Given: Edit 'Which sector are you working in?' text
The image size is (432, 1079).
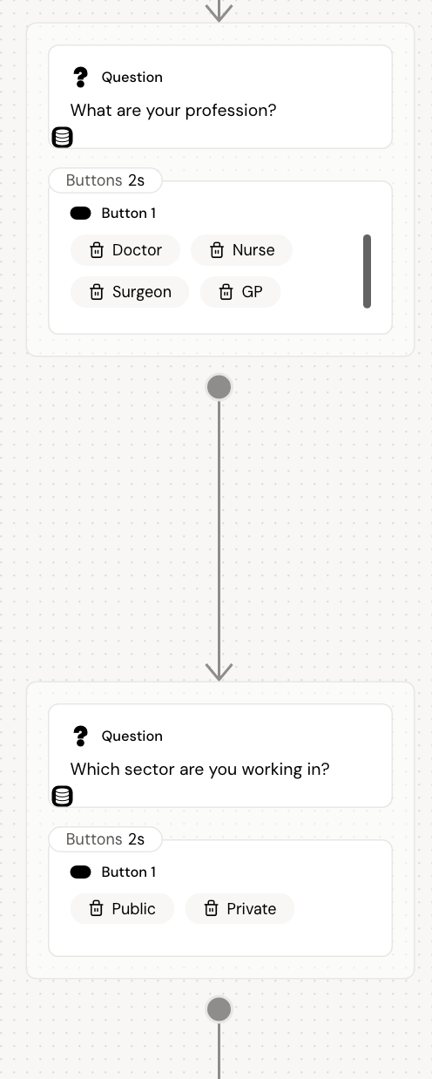Looking at the screenshot, I should coord(200,770).
